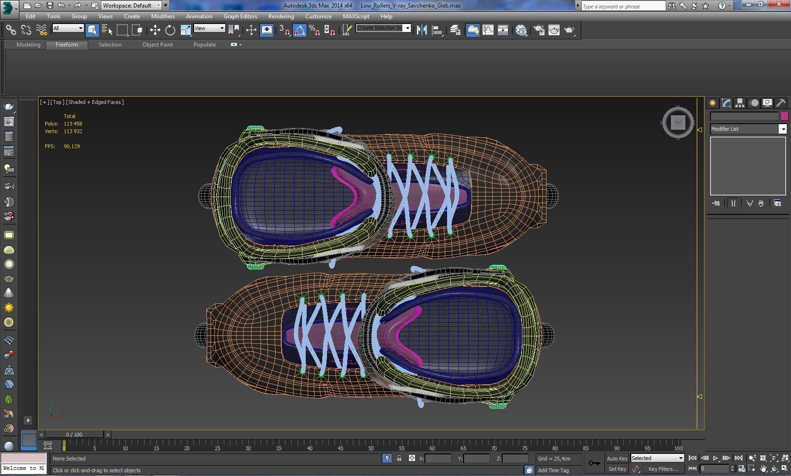791x476 pixels.
Task: Open the Graph Editors menu
Action: pyautogui.click(x=240, y=16)
